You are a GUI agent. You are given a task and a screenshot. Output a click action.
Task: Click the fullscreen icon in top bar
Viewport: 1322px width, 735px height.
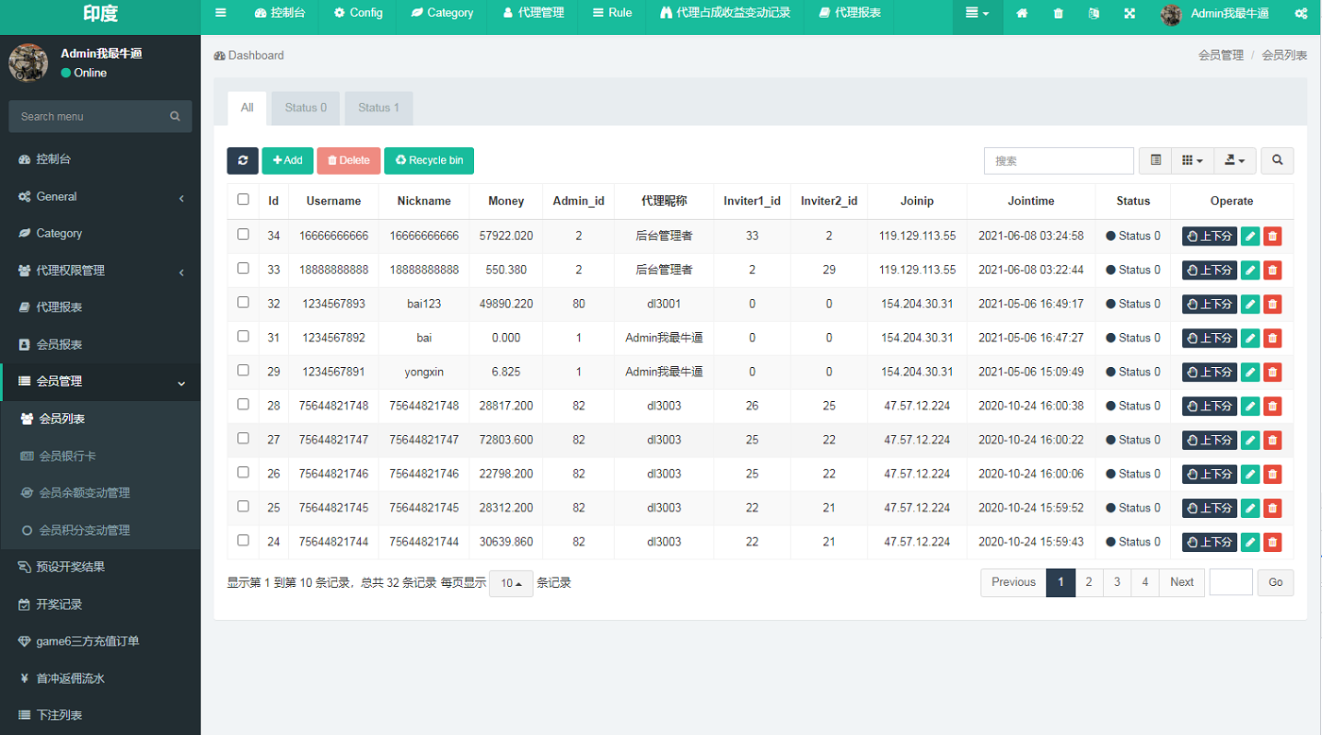pyautogui.click(x=1129, y=13)
